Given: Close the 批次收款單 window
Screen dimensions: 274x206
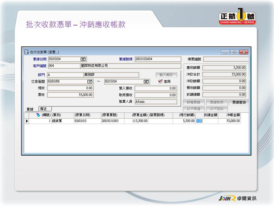Looking at the screenshot, I should pos(243,52).
